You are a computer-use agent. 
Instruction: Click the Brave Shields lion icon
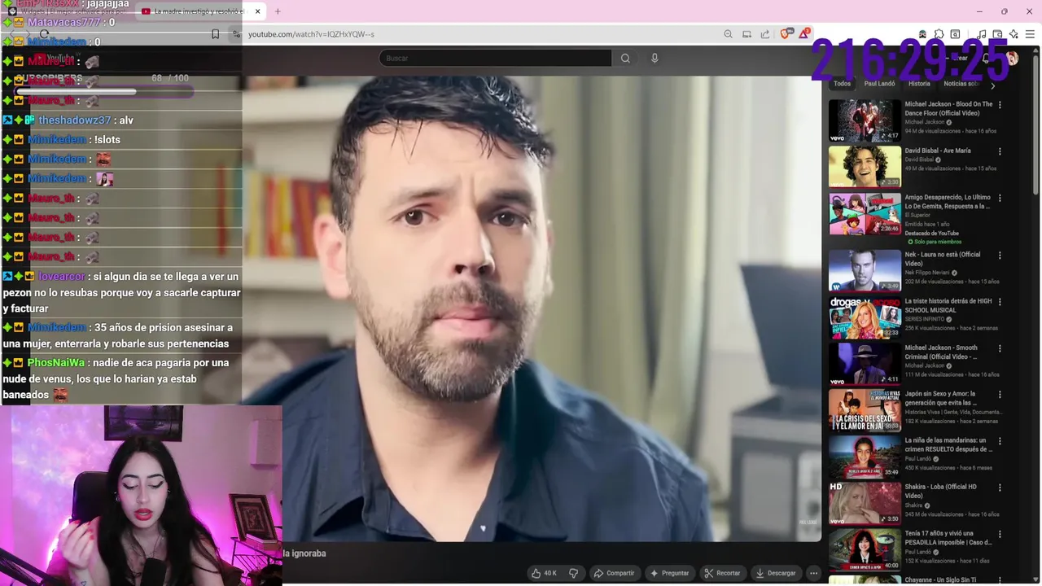(786, 34)
